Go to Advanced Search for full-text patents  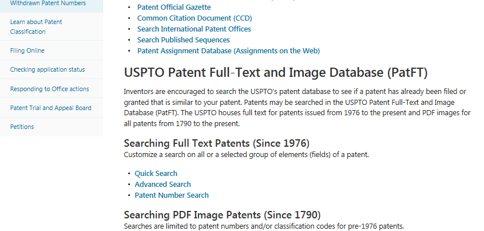tap(162, 185)
